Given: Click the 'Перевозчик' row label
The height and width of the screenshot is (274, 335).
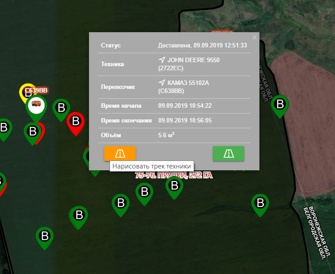Looking at the screenshot, I should coord(118,87).
